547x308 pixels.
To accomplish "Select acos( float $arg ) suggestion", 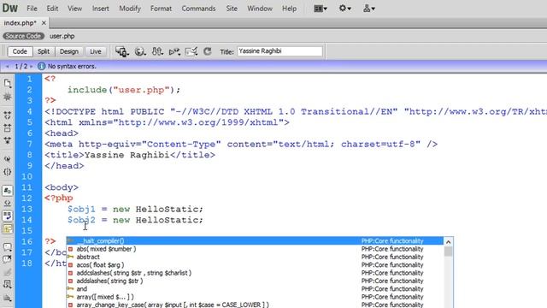I will (x=255, y=265).
